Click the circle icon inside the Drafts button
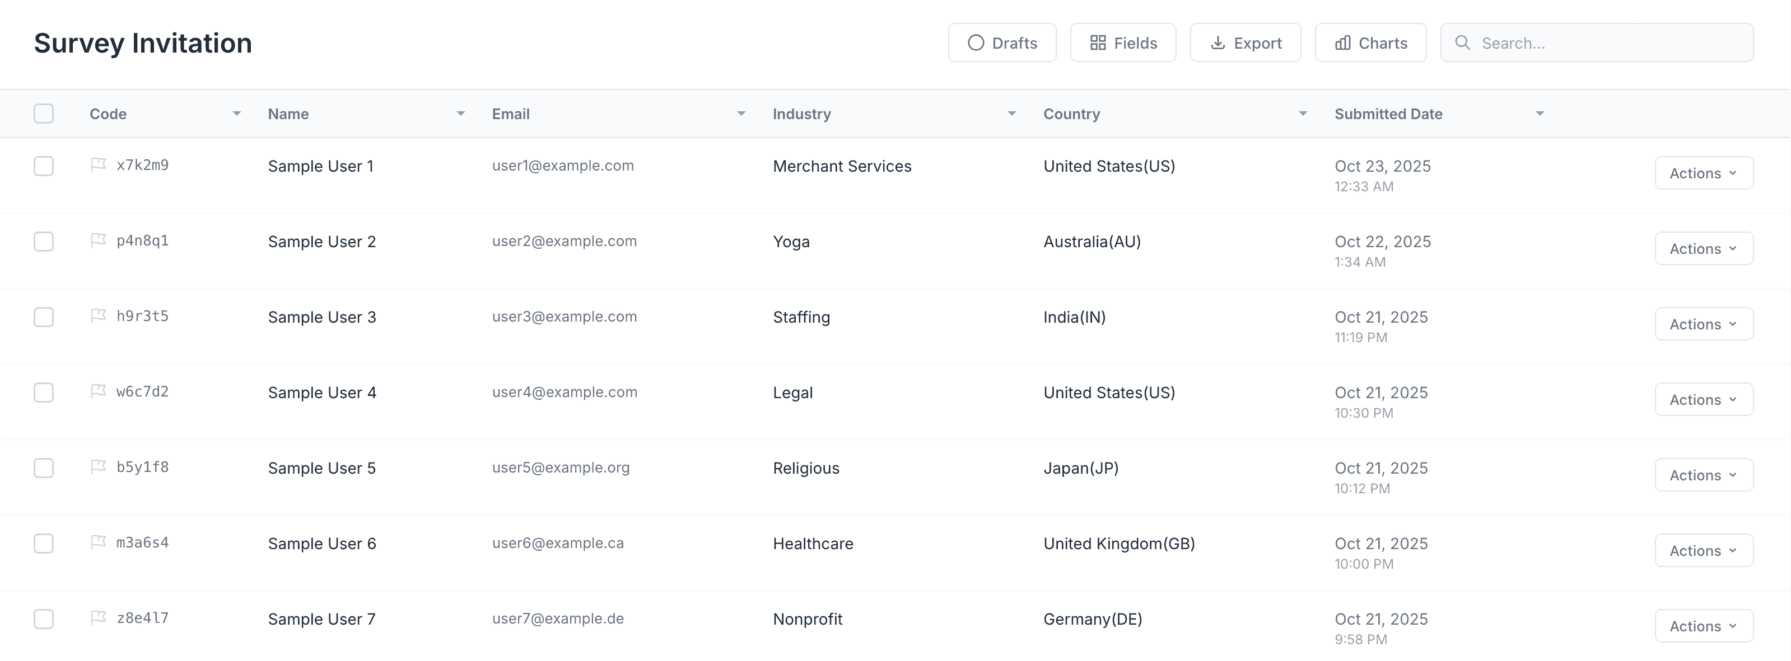Screen dimensions: 1791x661 click(976, 43)
